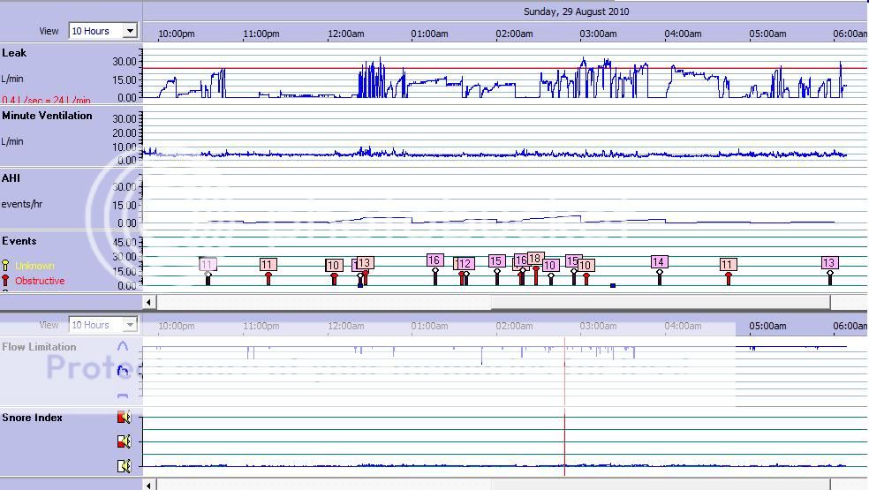Click the yellow Unknown event legend pin
The image size is (869, 490).
(6, 266)
